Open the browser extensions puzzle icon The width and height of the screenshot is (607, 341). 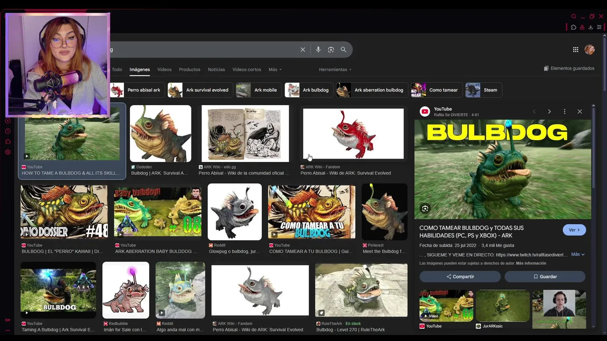coord(573,27)
